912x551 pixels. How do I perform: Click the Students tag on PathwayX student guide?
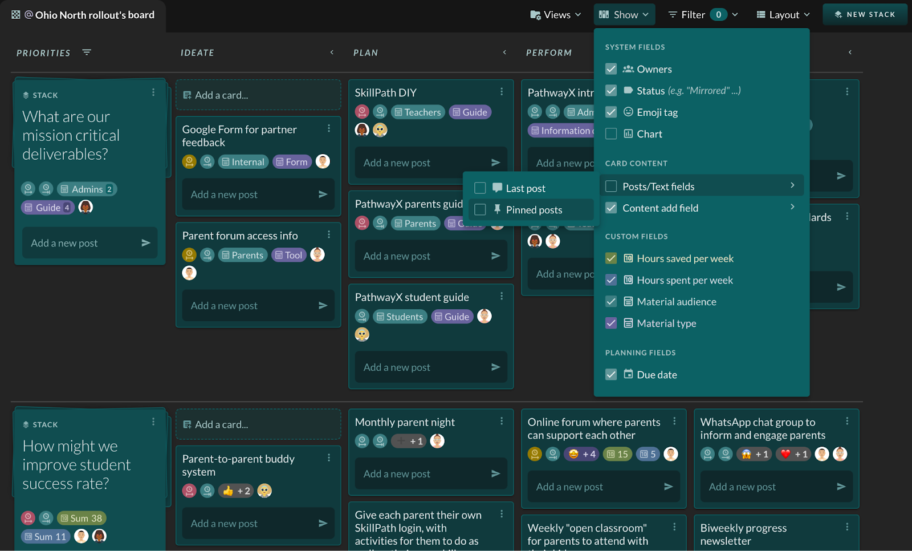[x=399, y=317]
